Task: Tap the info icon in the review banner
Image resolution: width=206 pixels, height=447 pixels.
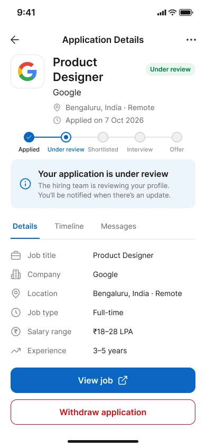Action: pos(25,184)
